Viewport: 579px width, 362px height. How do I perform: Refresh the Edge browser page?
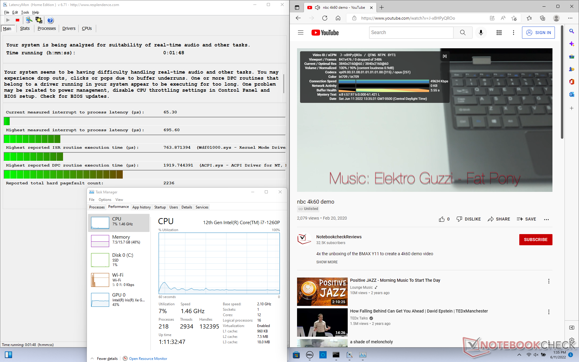(x=325, y=18)
